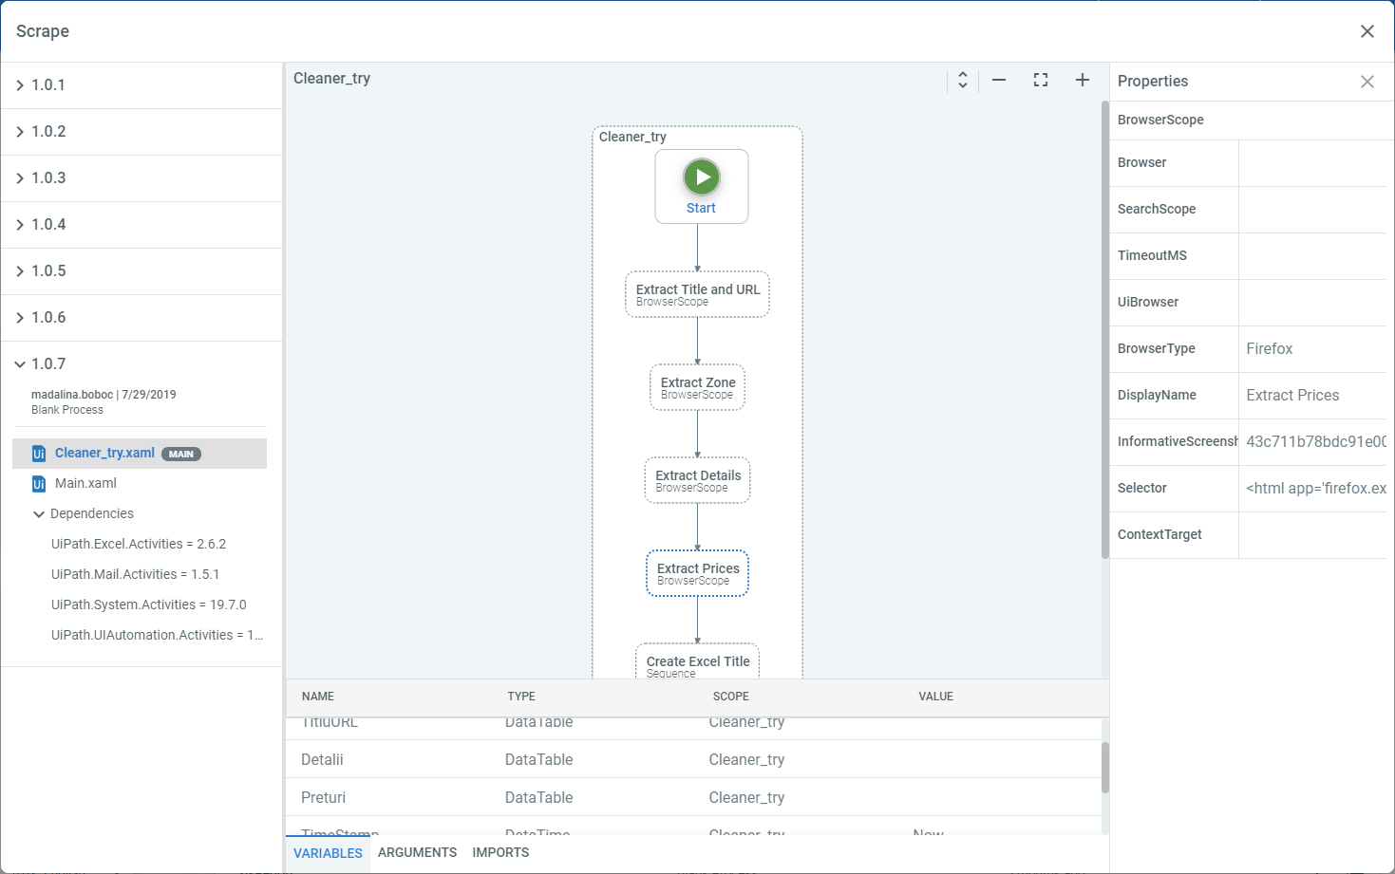Close the Scrape dialog window

tap(1367, 31)
